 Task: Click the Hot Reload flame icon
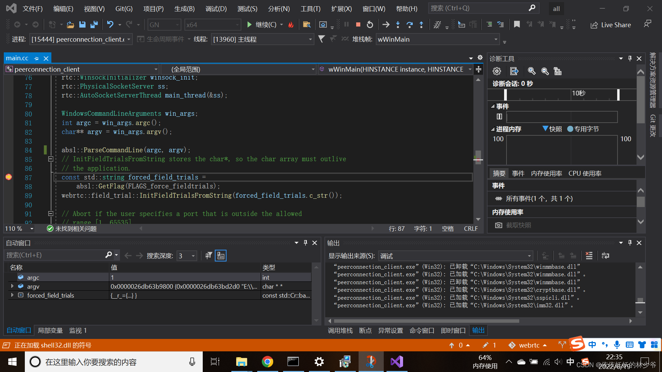[291, 24]
